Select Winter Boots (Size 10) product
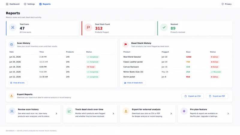240x135 pixels. (x=133, y=72)
